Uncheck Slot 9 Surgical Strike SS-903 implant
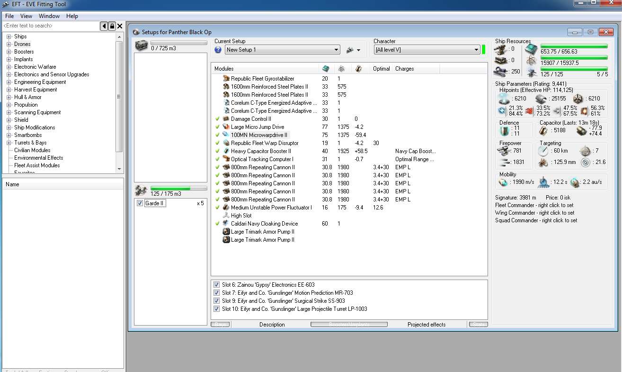Image resolution: width=622 pixels, height=372 pixels. (216, 301)
